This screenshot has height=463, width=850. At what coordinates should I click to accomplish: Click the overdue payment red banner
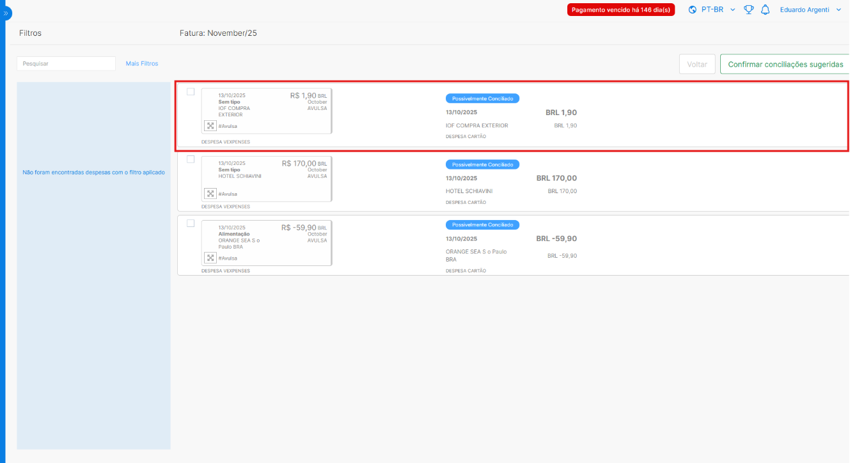(620, 10)
